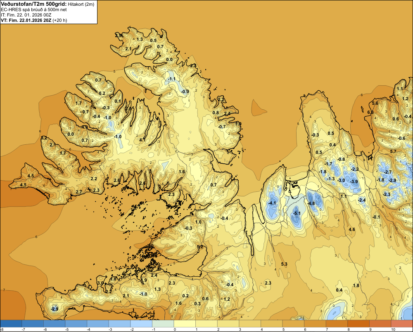This screenshot has width=413, height=332.
Task: Click the '-5.1' temperature value
Action: point(297,213)
